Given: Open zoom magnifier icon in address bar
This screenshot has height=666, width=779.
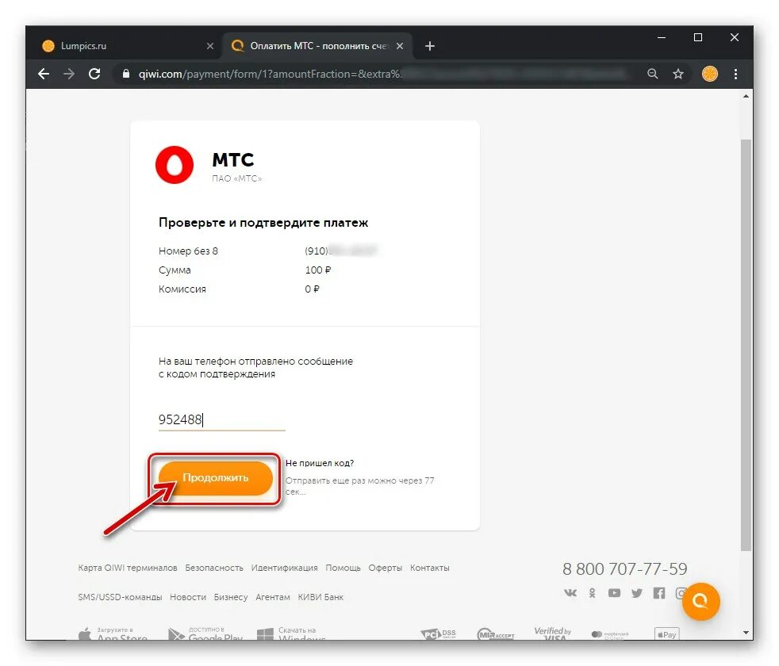Looking at the screenshot, I should click(x=652, y=74).
